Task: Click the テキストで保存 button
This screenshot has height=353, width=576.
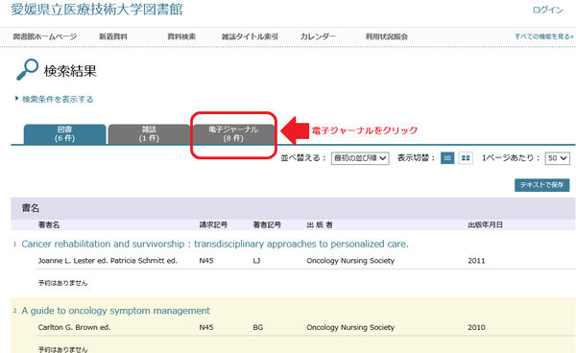Action: pyautogui.click(x=541, y=185)
